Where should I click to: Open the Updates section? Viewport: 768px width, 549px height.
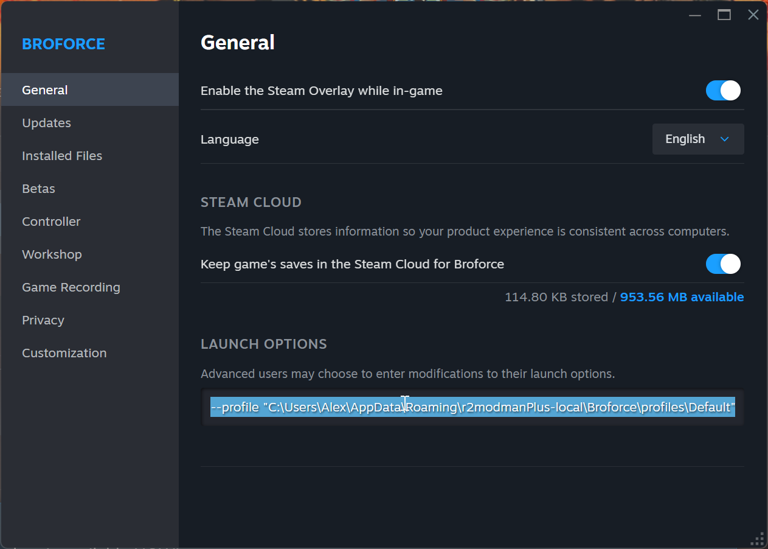click(47, 123)
